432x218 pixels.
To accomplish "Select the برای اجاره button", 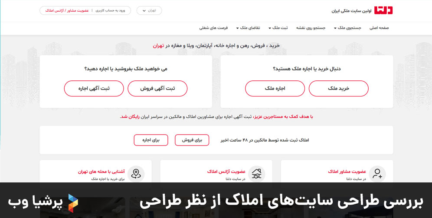I will point(151,140).
